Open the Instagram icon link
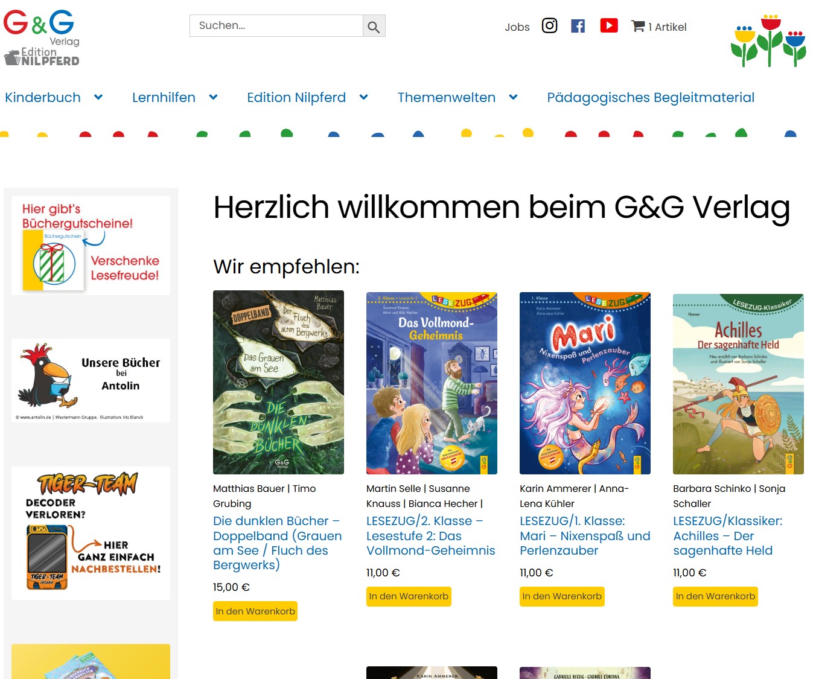The height and width of the screenshot is (679, 816). click(549, 25)
